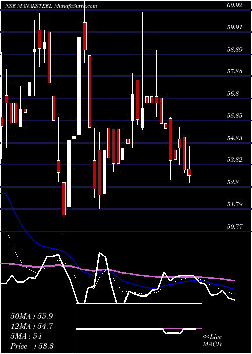Select the 50.77 price axis label
252x354 pixels.
point(234,226)
